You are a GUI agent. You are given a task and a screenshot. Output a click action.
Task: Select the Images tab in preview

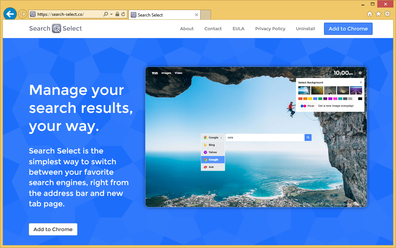[x=166, y=73]
